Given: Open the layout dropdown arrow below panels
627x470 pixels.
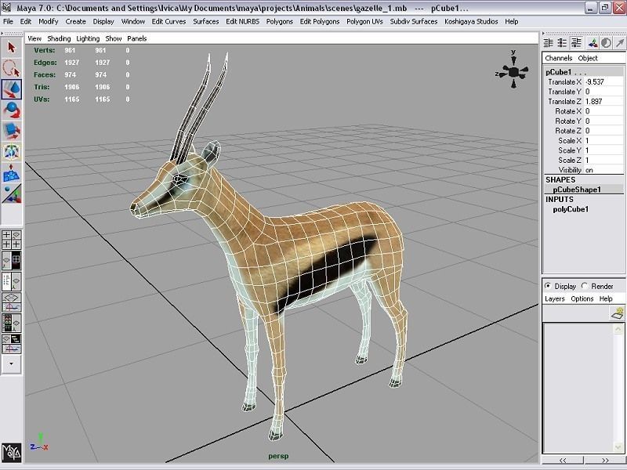Looking at the screenshot, I should pyautogui.click(x=11, y=363).
